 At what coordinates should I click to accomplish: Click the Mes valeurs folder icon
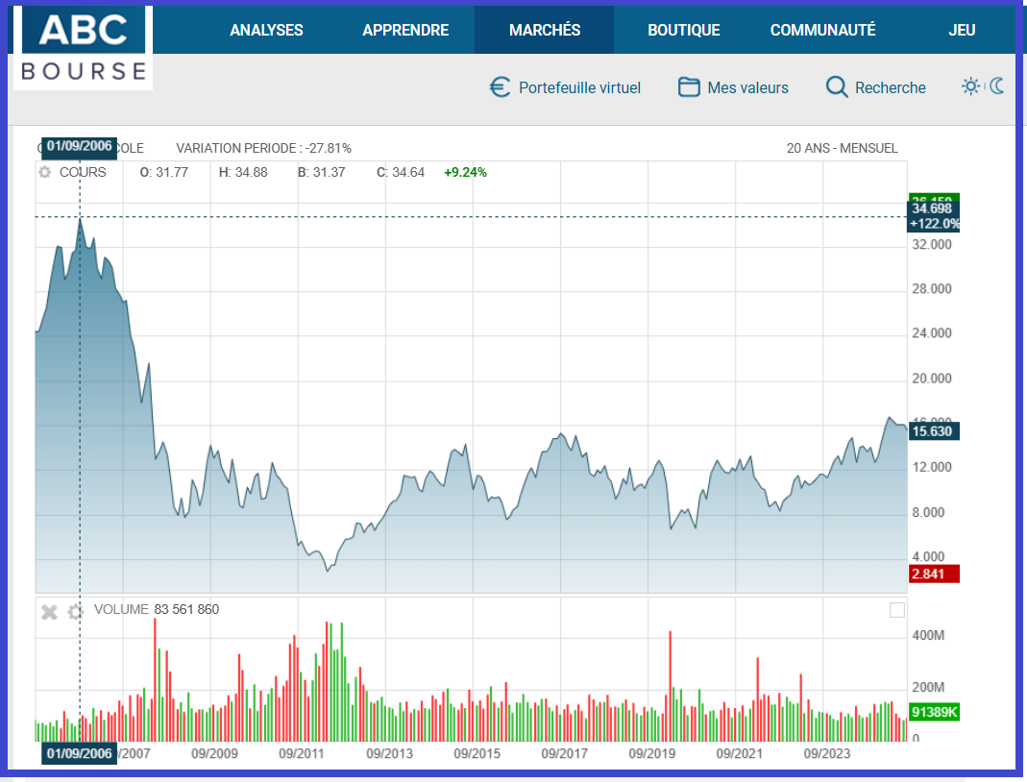[689, 87]
